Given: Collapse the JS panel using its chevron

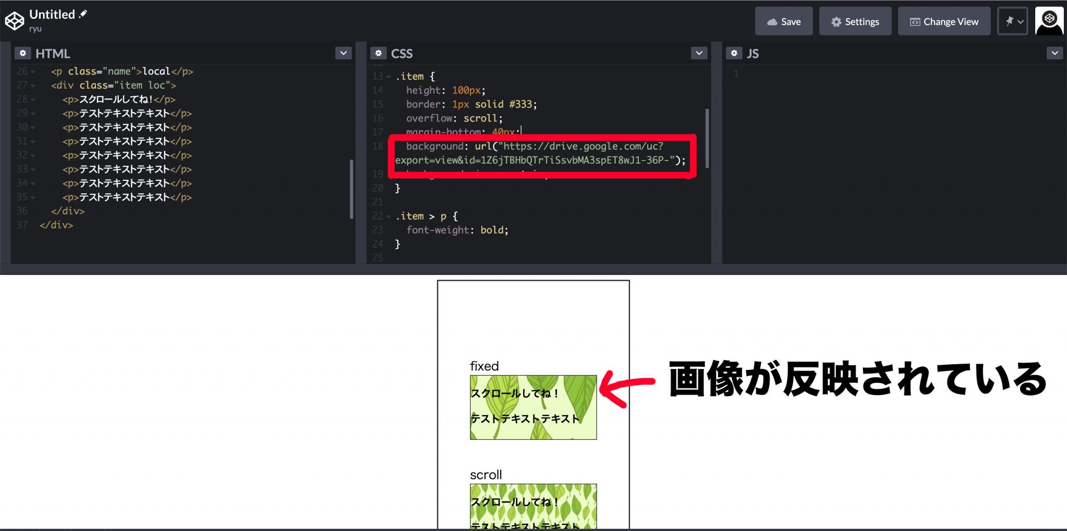Looking at the screenshot, I should click(x=1054, y=53).
